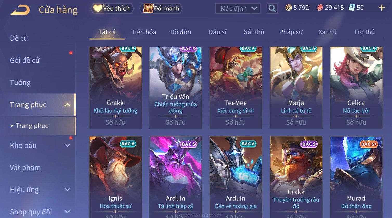Collapse the Trang phục sidebar section
This screenshot has height=218, width=392.
67,105
